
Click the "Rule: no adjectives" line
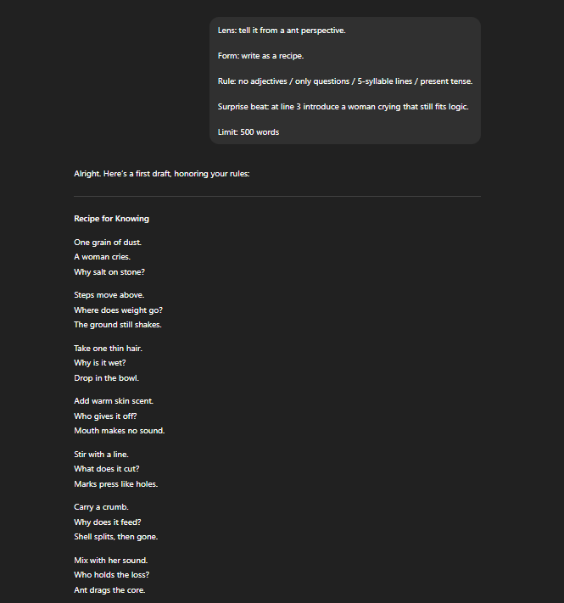click(x=344, y=81)
